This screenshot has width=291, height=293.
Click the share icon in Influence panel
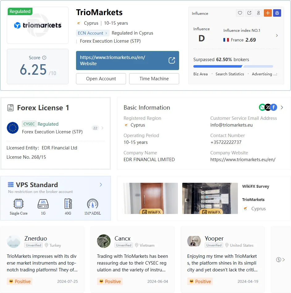click(x=249, y=13)
